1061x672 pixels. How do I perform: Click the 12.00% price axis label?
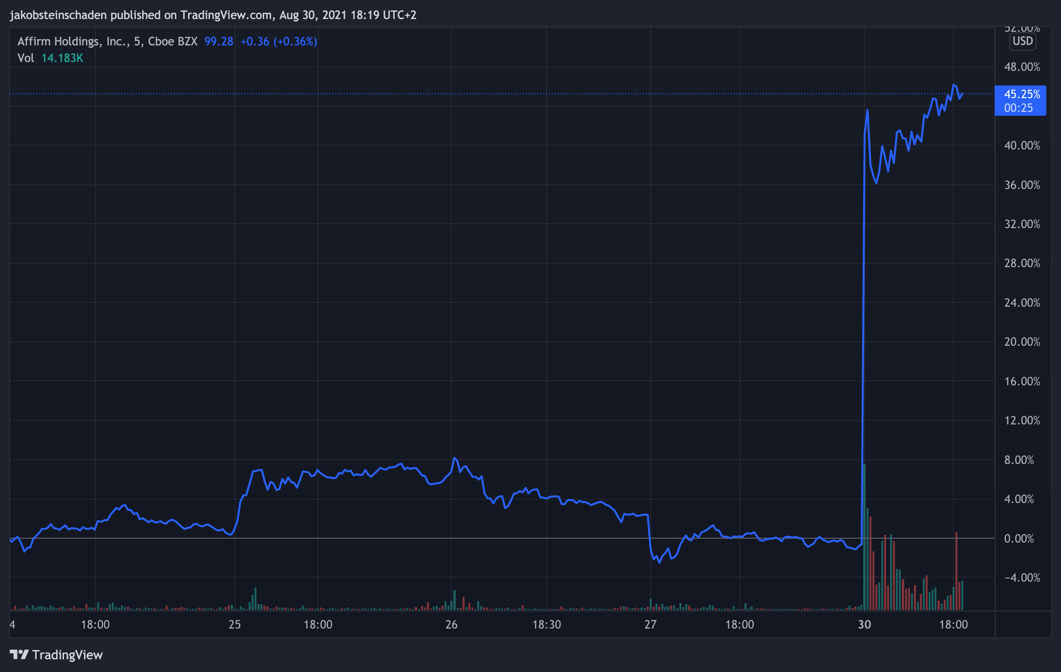pos(1022,420)
